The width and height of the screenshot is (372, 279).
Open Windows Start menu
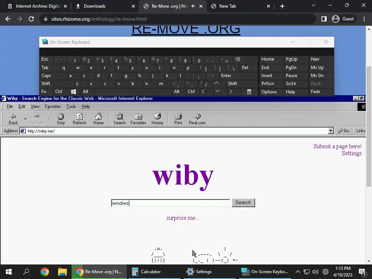9,272
